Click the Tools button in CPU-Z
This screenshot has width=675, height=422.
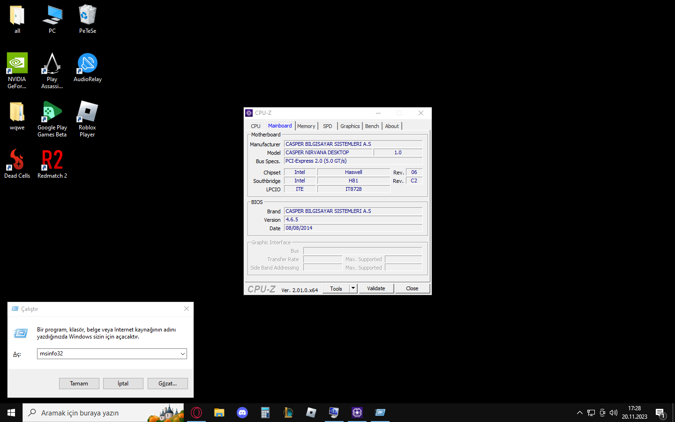click(336, 288)
